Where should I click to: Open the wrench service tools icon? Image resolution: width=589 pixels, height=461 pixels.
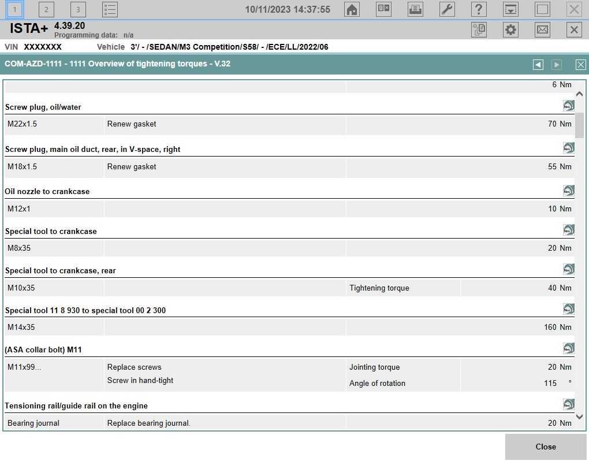coord(447,9)
